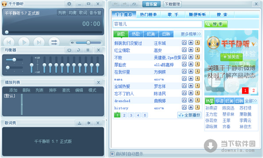
Task: Add history to playlist
Action: [x=191, y=107]
